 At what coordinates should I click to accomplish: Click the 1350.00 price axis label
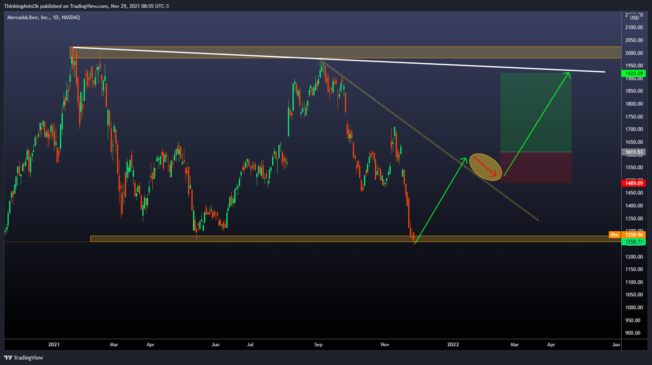[x=634, y=219]
